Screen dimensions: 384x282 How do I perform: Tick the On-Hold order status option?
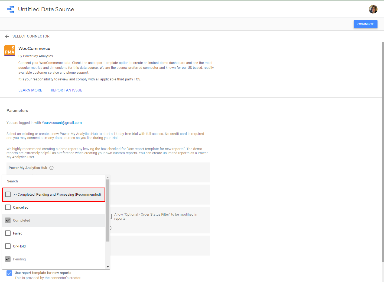coord(8,246)
